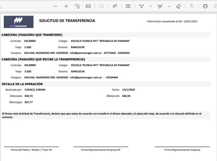Print the document
Screen dimensions: 217x161
(x=205, y=6)
